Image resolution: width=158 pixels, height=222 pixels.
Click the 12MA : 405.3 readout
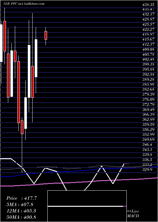(x=21, y=211)
